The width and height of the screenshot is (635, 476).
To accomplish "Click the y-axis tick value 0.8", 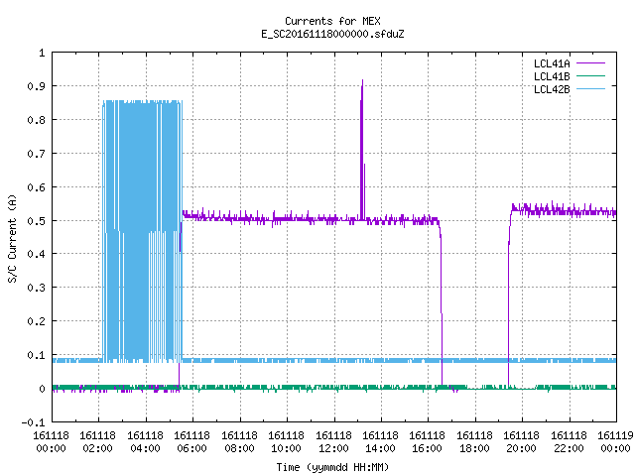I will (36, 120).
